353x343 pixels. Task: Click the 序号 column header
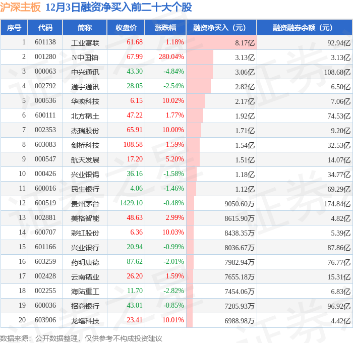tap(14, 27)
